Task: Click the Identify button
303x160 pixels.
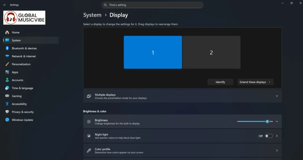Action: (x=220, y=82)
